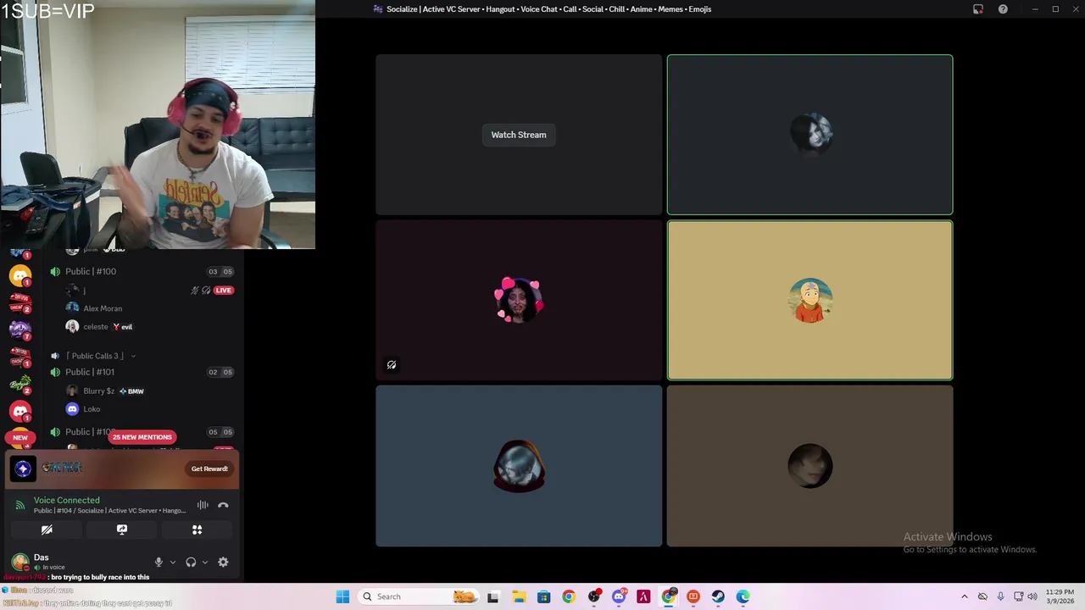Show hidden system tray icons
Screen dimensions: 1085x610
pos(965,596)
